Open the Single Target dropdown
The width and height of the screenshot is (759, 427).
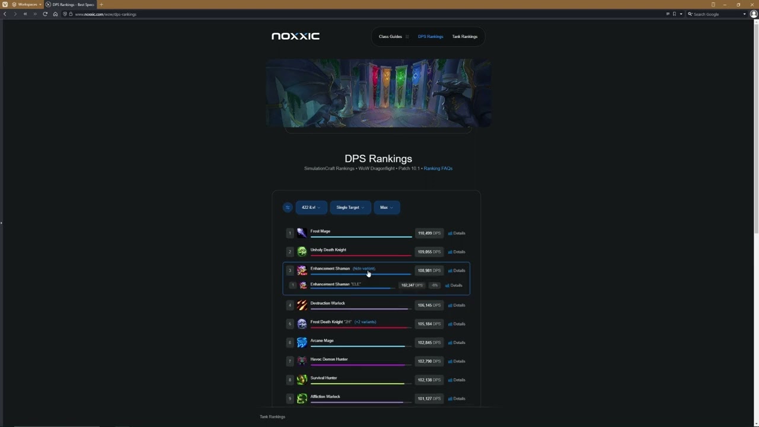(x=350, y=207)
